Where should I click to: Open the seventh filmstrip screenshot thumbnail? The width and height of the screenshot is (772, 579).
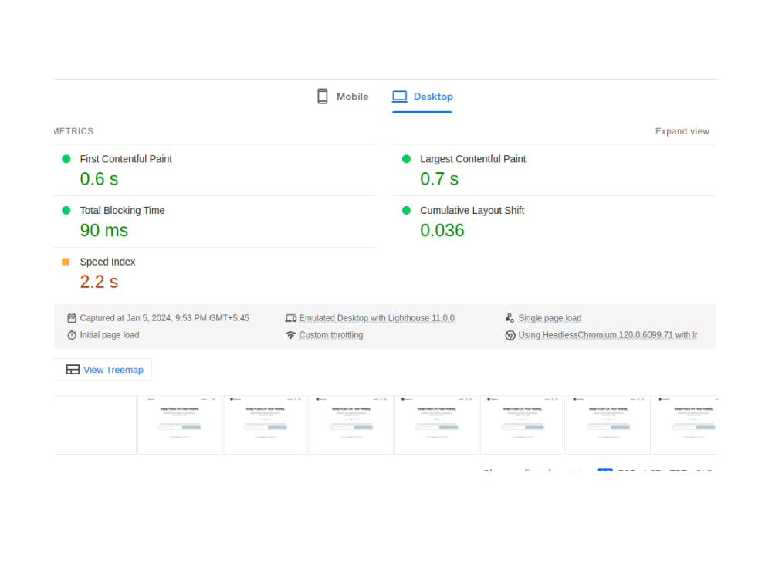click(x=608, y=425)
